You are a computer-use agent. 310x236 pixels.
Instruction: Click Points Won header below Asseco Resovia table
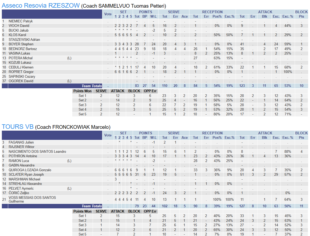coord(82,91)
